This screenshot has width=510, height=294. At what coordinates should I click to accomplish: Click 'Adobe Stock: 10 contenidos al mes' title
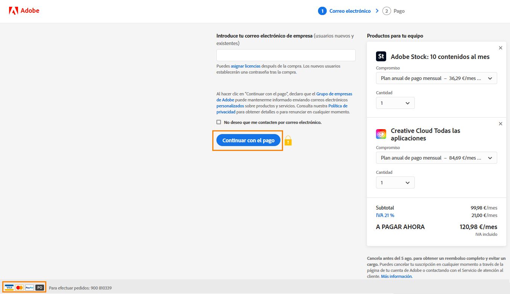pos(440,57)
